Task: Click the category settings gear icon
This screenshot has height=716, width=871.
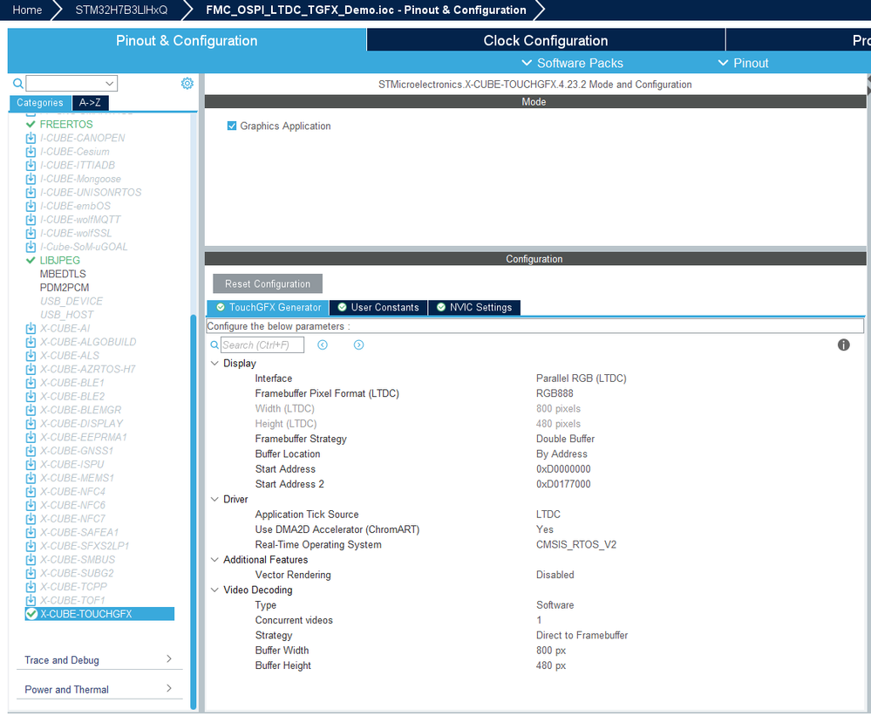Action: click(x=187, y=84)
